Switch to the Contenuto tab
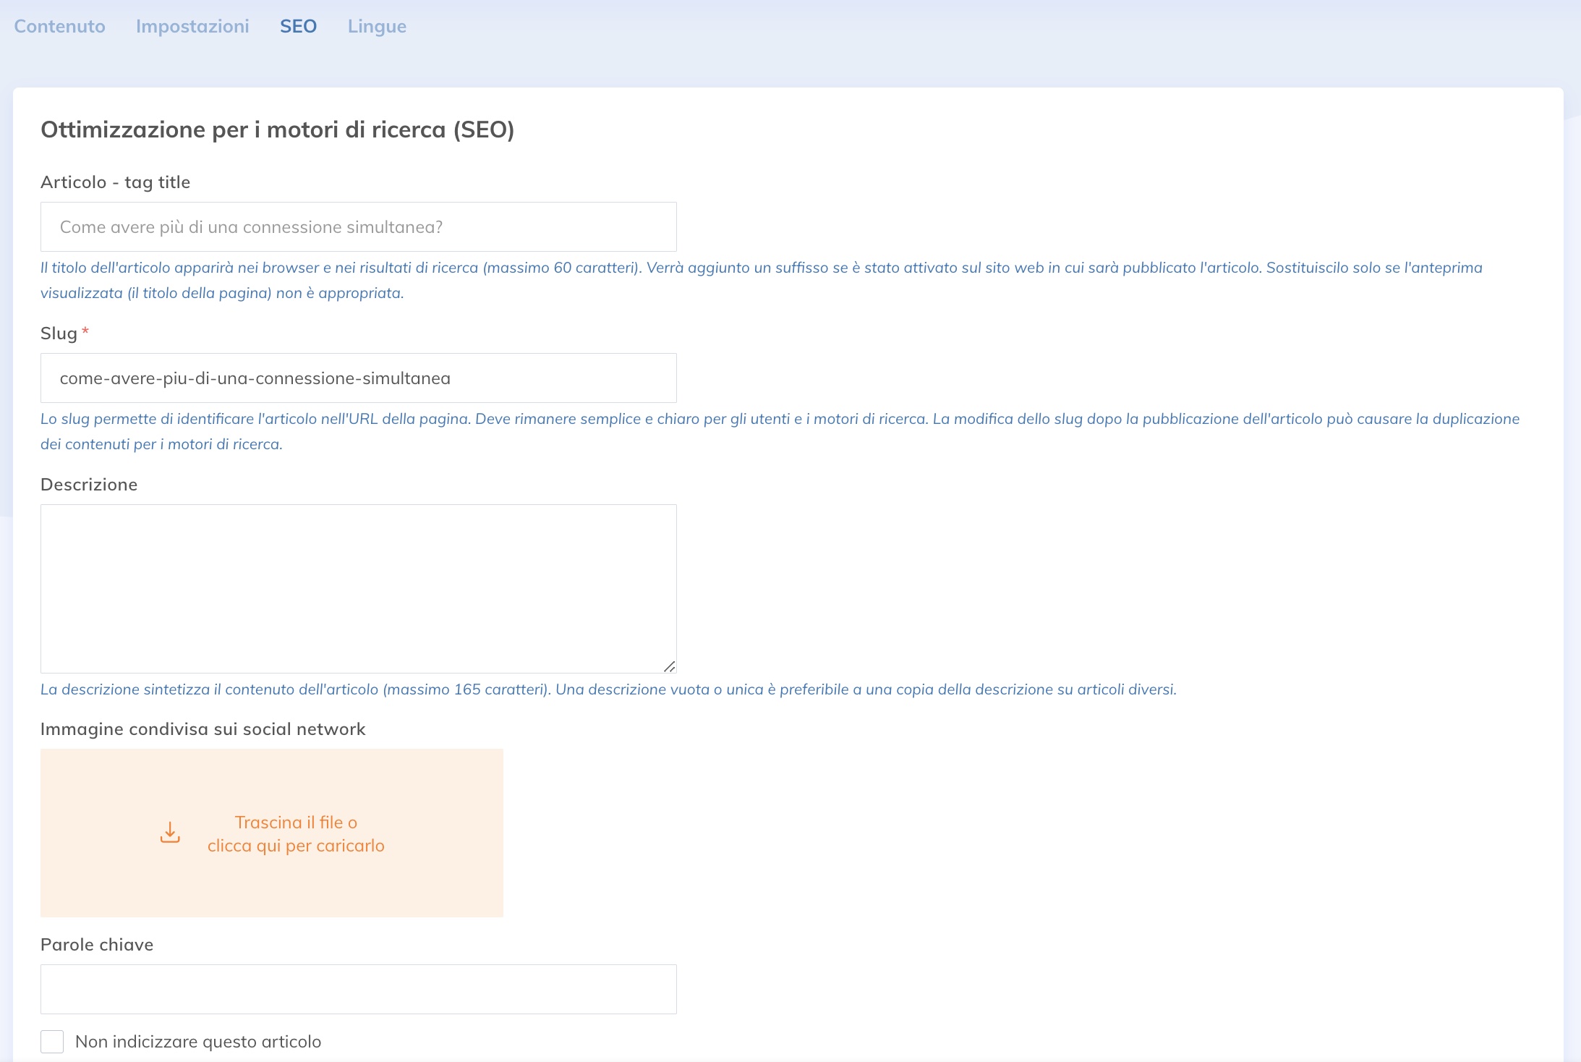Image resolution: width=1581 pixels, height=1062 pixels. [60, 26]
